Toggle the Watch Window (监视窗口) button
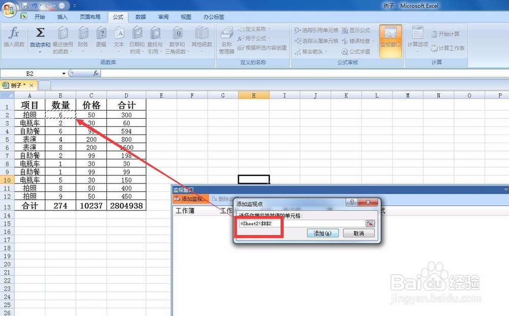Screen dimensions: 509x316 [x=390, y=41]
